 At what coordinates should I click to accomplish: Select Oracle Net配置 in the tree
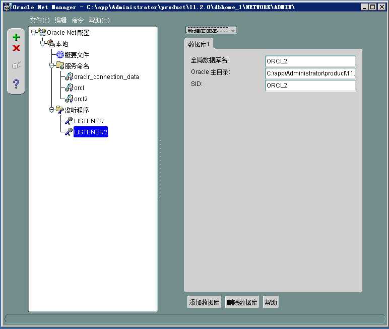[68, 33]
